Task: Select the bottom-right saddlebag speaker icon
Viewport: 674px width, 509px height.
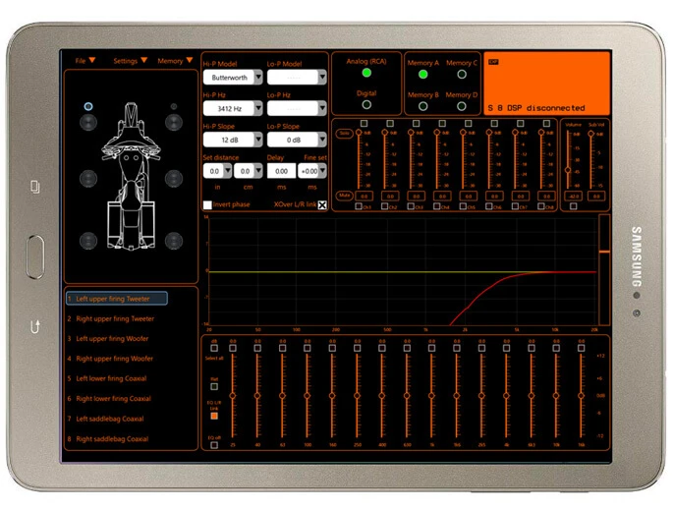Action: [x=174, y=240]
